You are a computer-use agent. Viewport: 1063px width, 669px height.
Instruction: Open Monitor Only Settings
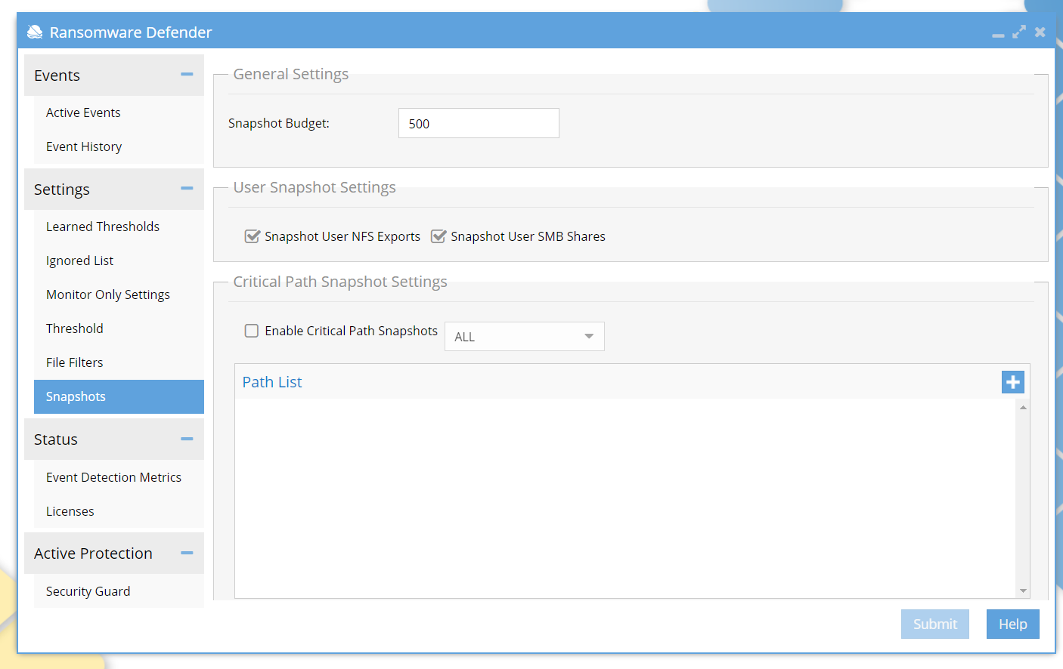coord(119,294)
